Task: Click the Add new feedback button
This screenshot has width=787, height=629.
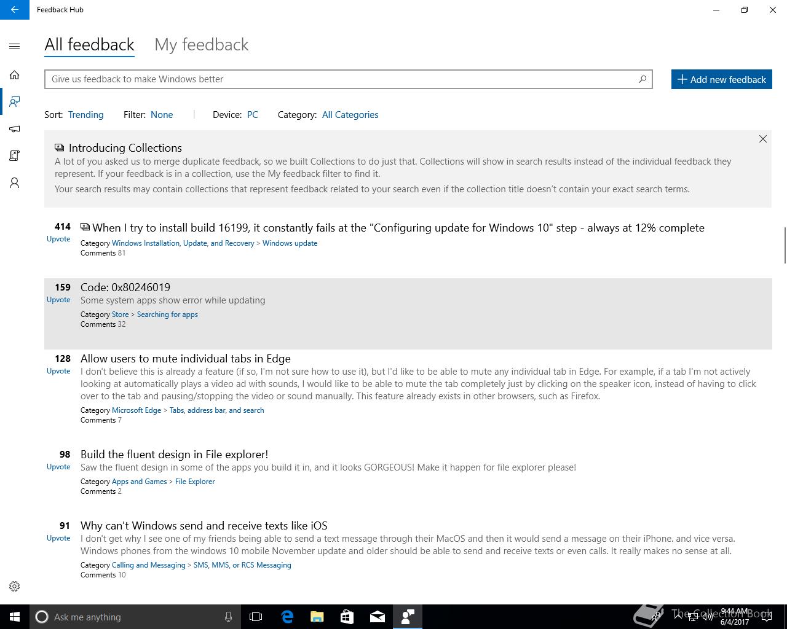Action: [722, 79]
